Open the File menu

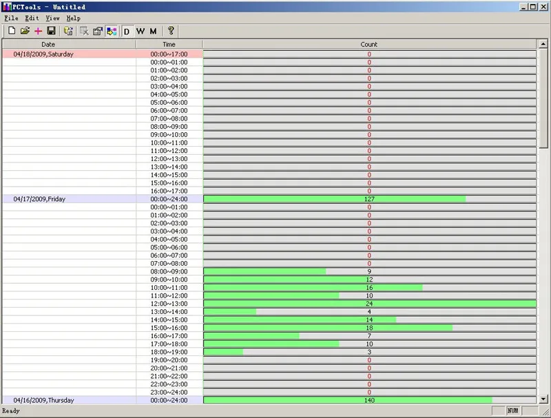click(x=11, y=19)
